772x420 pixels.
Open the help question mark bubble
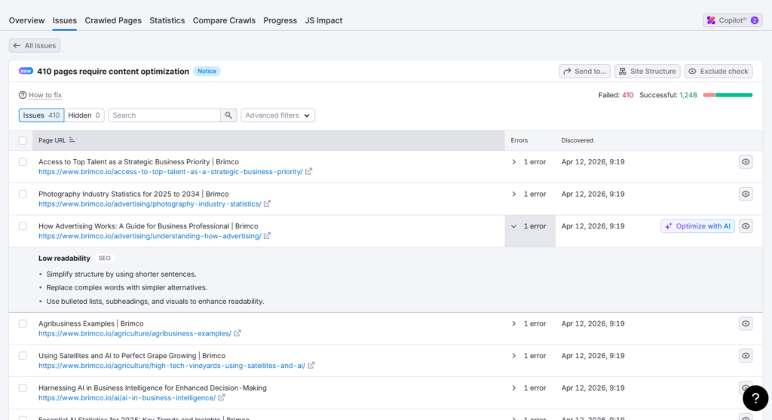(755, 398)
